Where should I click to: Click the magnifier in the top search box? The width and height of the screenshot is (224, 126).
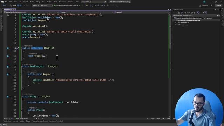coord(105,2)
